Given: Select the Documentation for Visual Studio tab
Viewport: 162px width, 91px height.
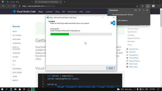Looking at the screenshot, I should pos(48,2).
